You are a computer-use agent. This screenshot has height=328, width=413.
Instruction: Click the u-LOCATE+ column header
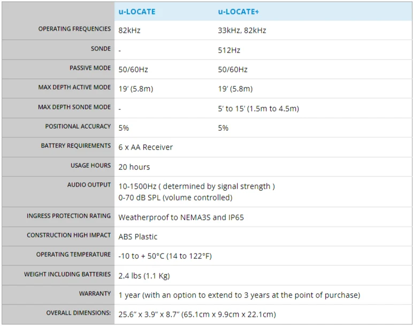pyautogui.click(x=239, y=12)
